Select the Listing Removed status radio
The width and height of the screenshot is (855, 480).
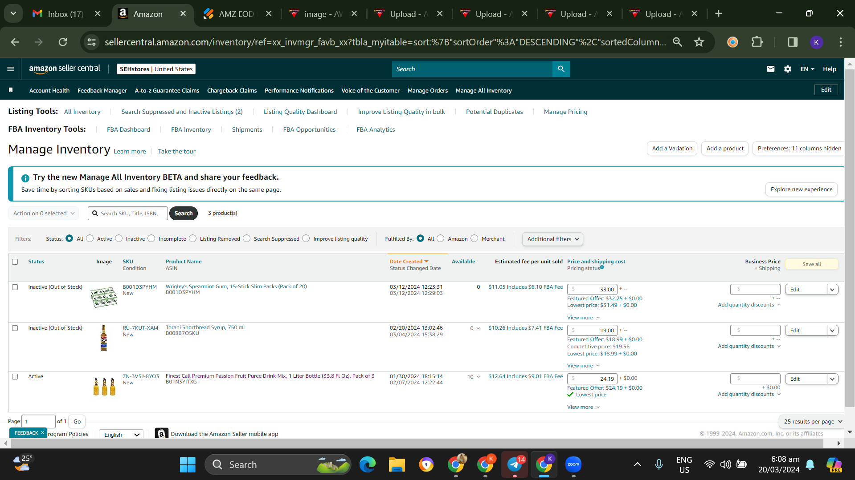pyautogui.click(x=193, y=238)
